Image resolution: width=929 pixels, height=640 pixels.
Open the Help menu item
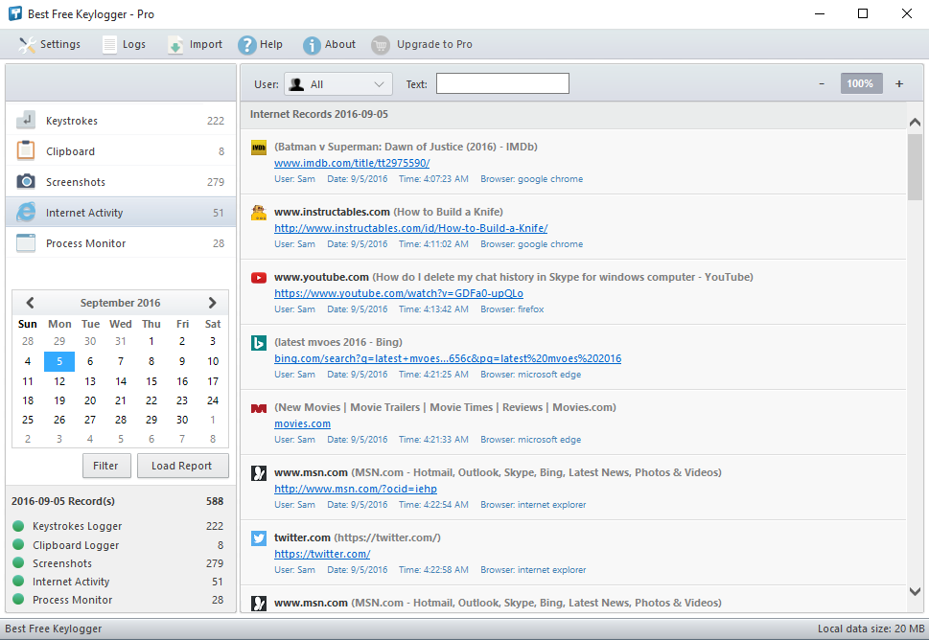point(260,44)
